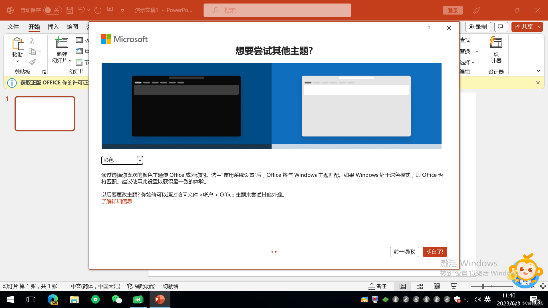Click the New Slide icon
The image size is (548, 308).
[62, 43]
